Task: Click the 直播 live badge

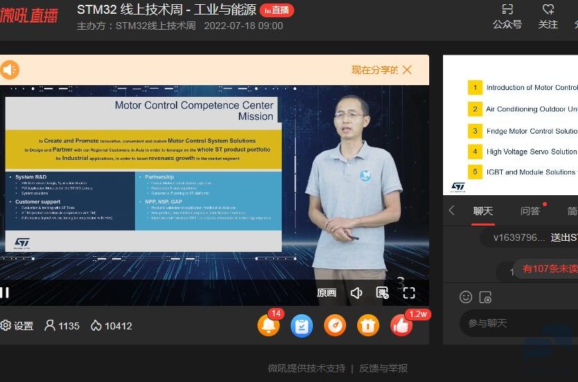Action: tap(277, 10)
